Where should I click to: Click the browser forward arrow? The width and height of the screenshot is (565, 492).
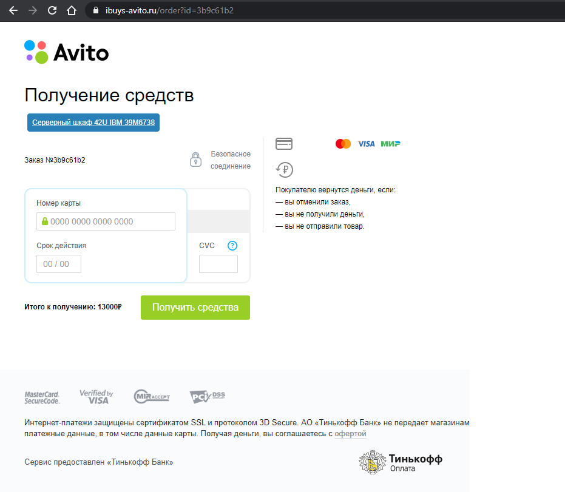click(33, 10)
